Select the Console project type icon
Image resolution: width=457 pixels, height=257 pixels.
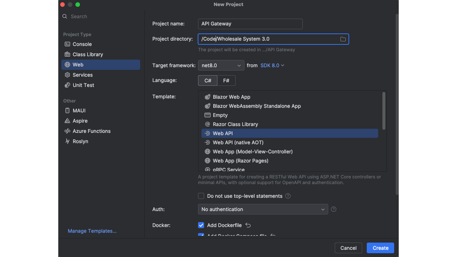pos(67,44)
